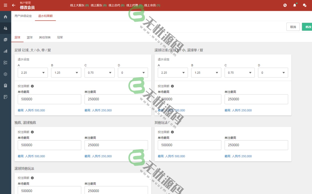The image size is (312, 194).
Task: Select the 篮球 tab
Action: tap(30, 37)
